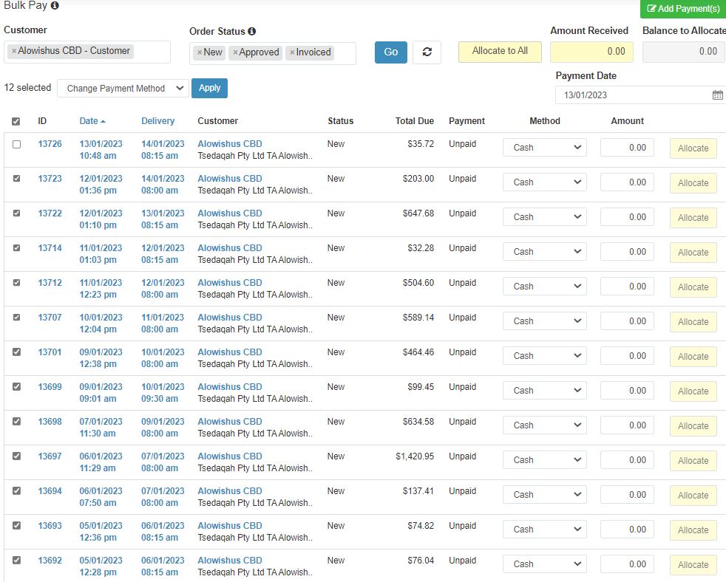Click the amount field for order 13722
The height and width of the screenshot is (582, 726).
point(627,217)
